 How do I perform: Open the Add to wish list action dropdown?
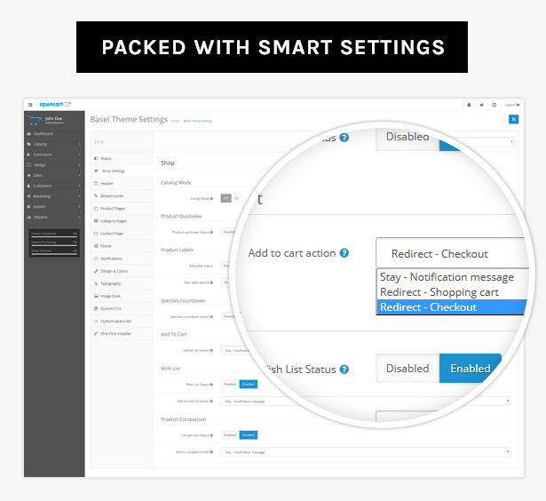click(x=366, y=401)
